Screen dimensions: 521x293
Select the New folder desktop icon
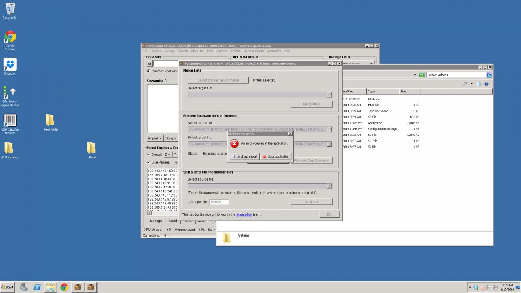[51, 122]
